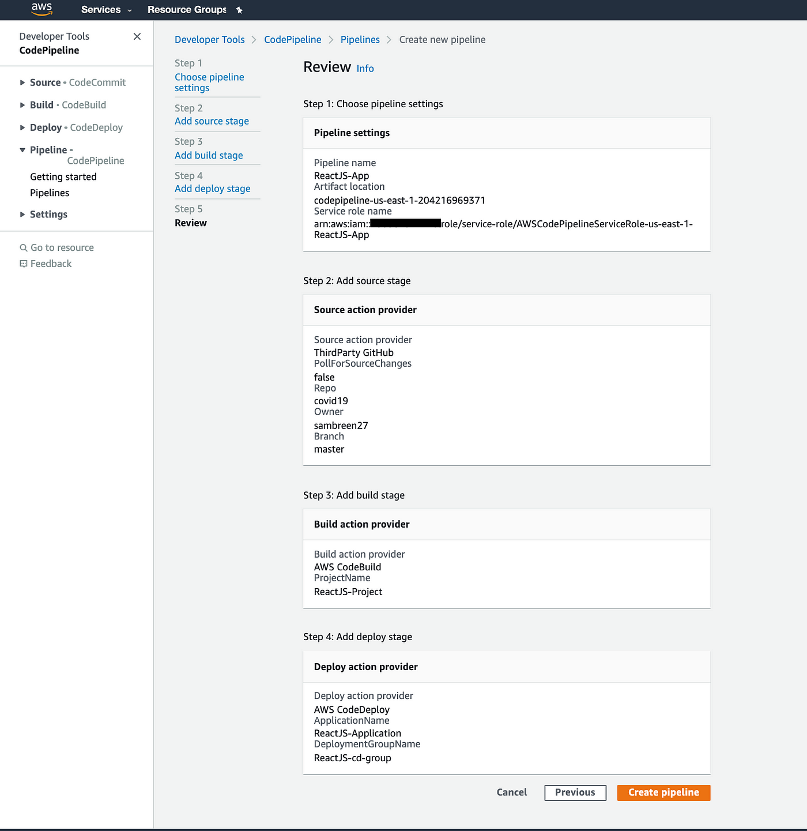Select Getting started in sidebar
This screenshot has height=831, width=807.
pos(63,177)
